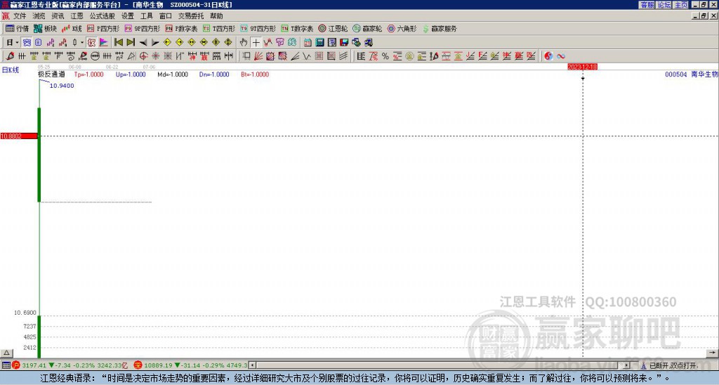The height and width of the screenshot is (385, 719).
Task: Open the T四方形 tool
Action: pyautogui.click(x=219, y=28)
